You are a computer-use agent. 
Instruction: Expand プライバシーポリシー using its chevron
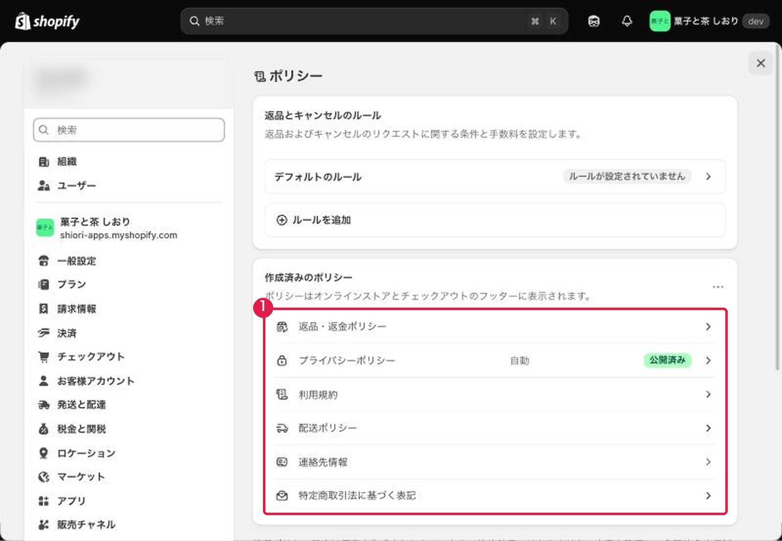tap(708, 360)
